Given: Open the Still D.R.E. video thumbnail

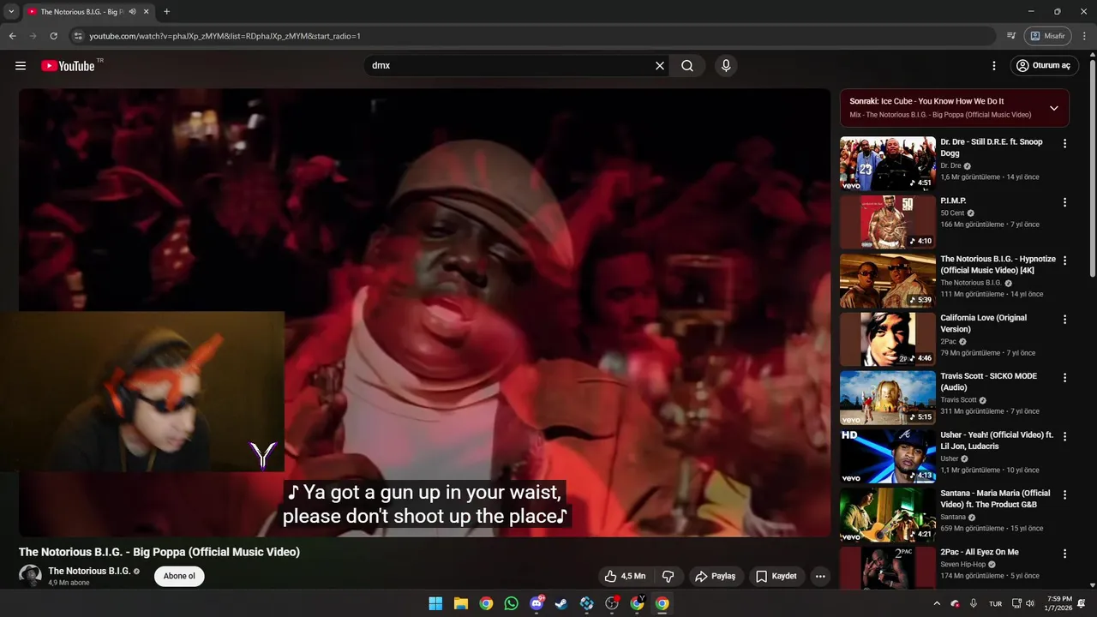Looking at the screenshot, I should pos(888,164).
